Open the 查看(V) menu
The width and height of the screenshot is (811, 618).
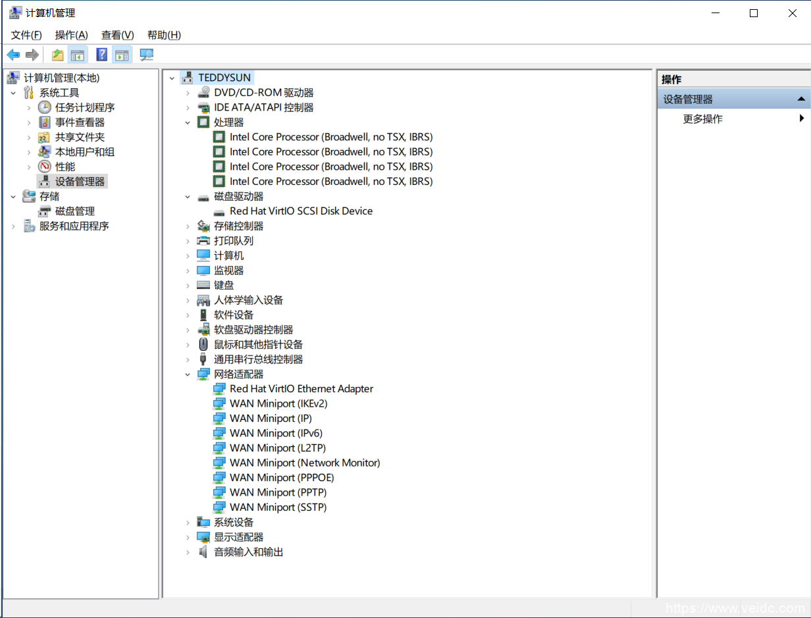point(117,35)
